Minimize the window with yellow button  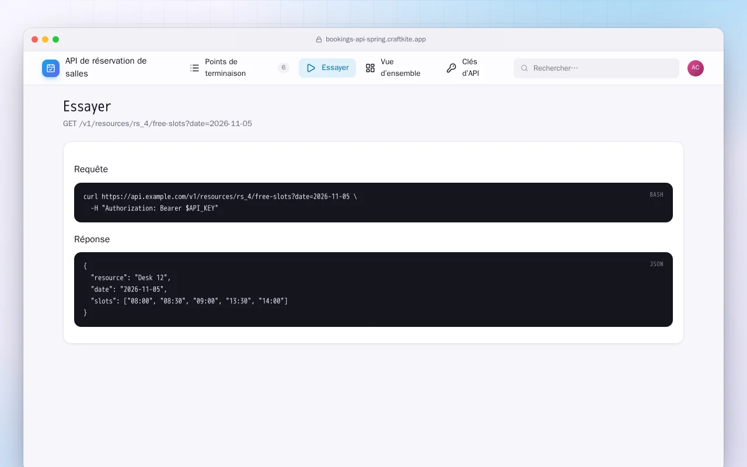click(x=46, y=40)
